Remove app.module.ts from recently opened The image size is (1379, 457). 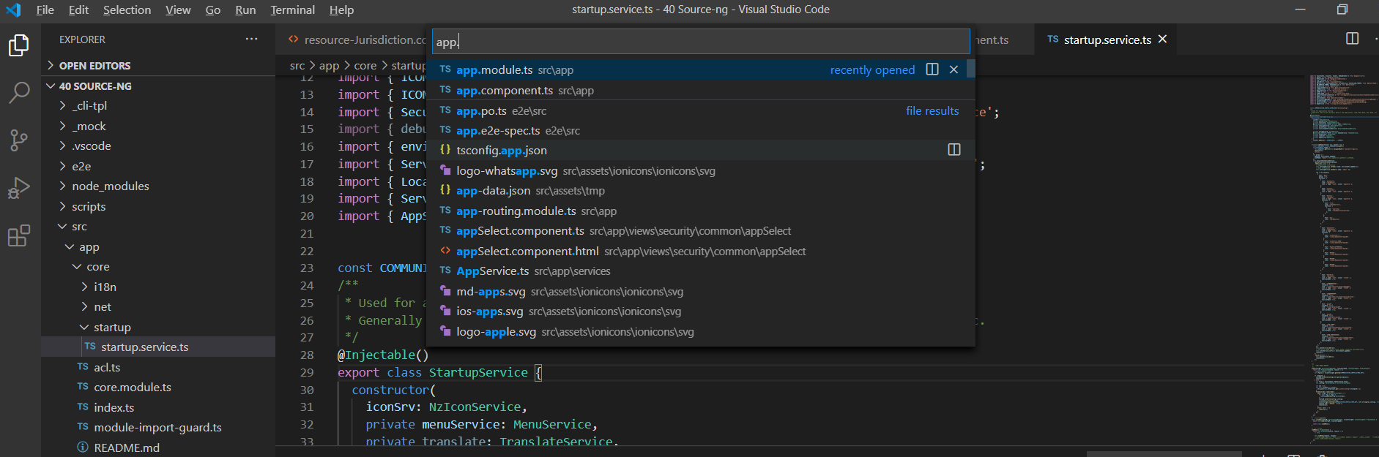pos(954,69)
